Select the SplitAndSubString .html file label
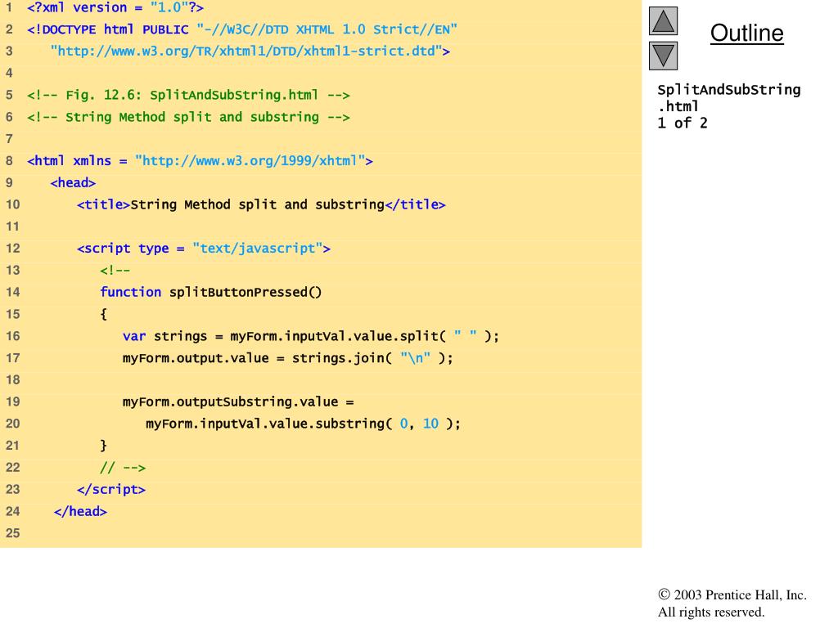 [x=729, y=98]
